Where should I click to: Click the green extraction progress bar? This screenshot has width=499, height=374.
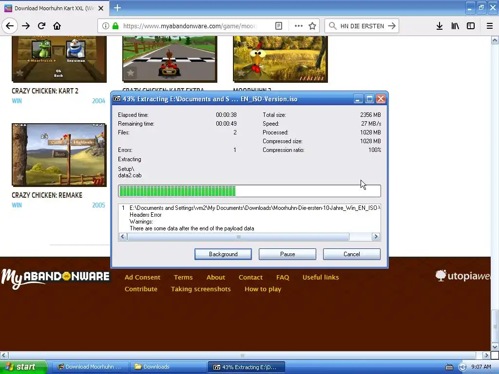(x=249, y=191)
